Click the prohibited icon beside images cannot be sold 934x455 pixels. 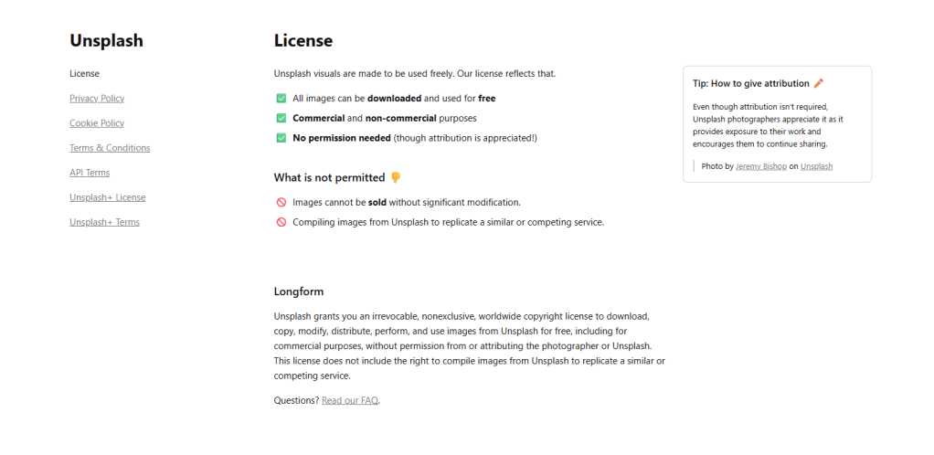pyautogui.click(x=281, y=202)
